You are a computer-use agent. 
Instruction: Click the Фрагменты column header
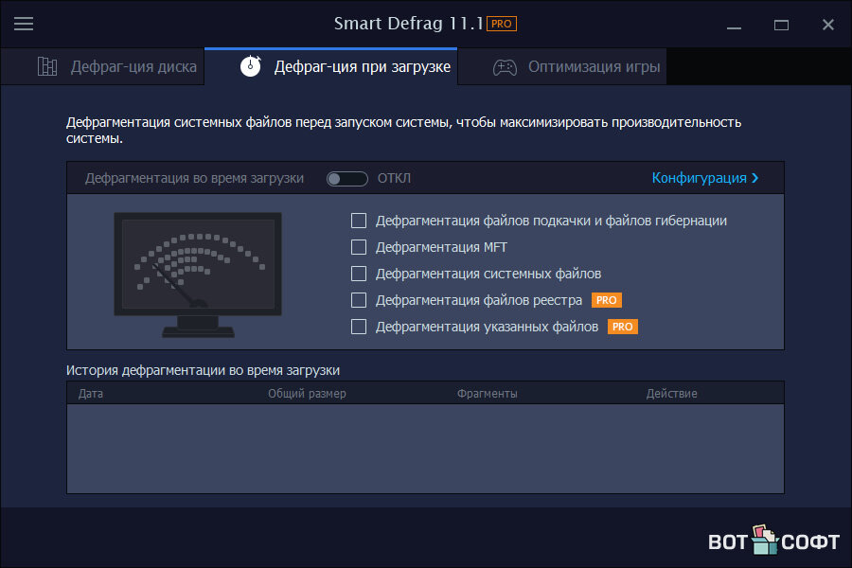click(x=487, y=393)
